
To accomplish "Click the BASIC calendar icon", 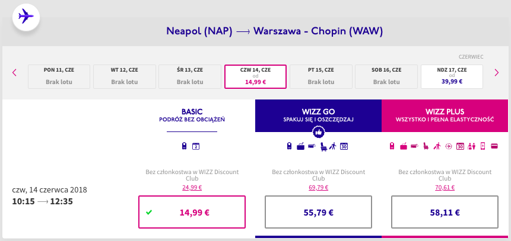I will (x=196, y=146).
